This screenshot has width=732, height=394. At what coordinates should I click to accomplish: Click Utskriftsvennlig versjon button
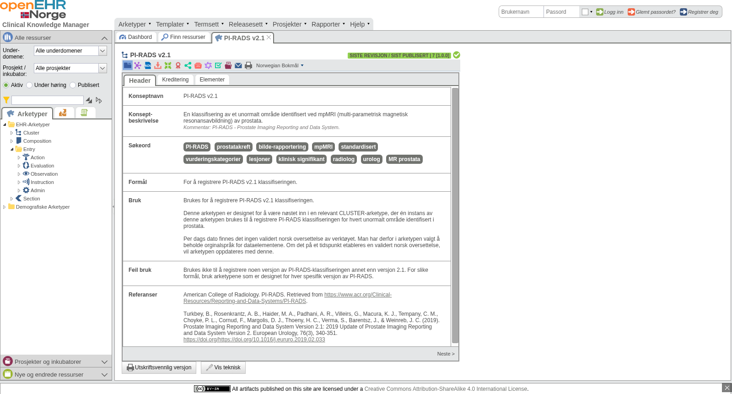point(159,367)
